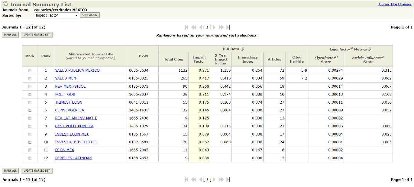Open Journal Title Changes link

point(395,4)
